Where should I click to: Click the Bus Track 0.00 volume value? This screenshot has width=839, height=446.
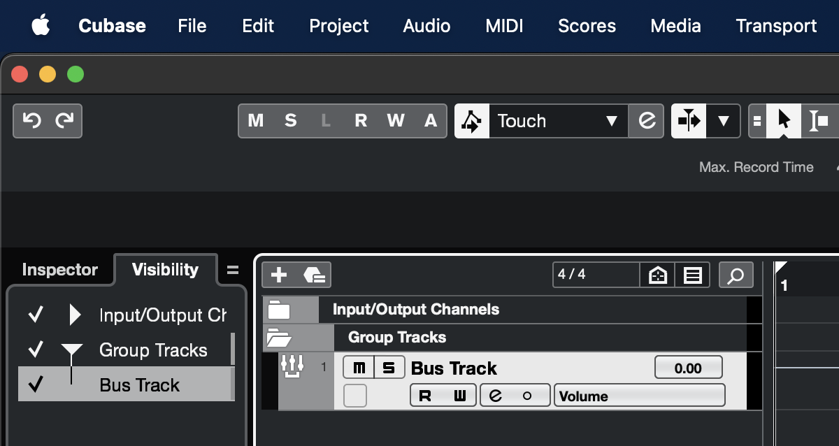click(x=688, y=368)
